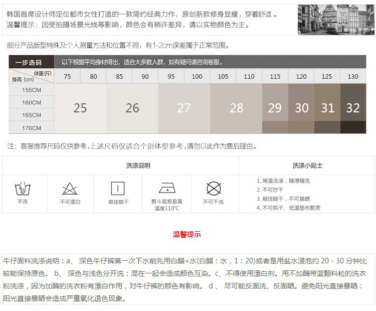Select the hang dry (悬挂晾干) square icon
Image resolution: width=376 pixels, height=311 pixels.
point(118,189)
